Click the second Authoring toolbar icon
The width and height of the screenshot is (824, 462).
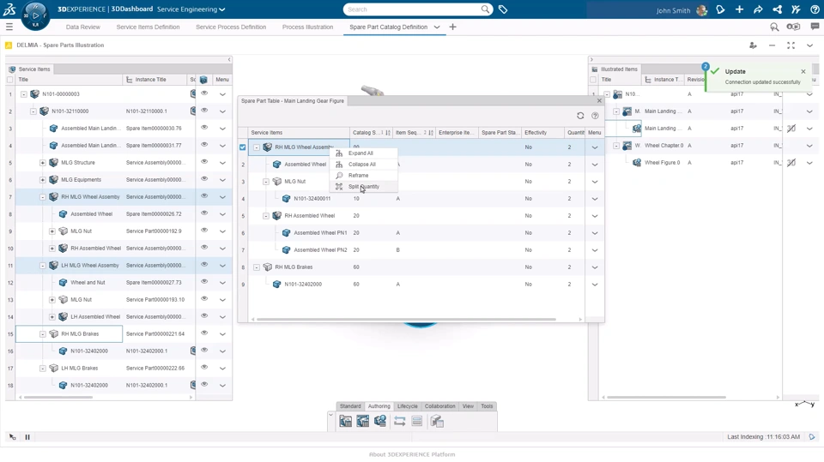click(362, 421)
